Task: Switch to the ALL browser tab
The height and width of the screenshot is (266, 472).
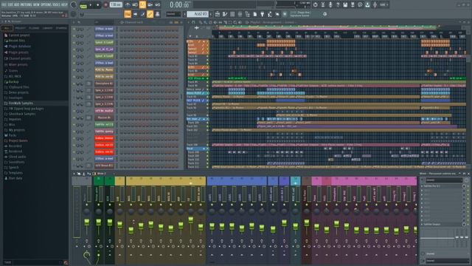Action: click(x=7, y=28)
